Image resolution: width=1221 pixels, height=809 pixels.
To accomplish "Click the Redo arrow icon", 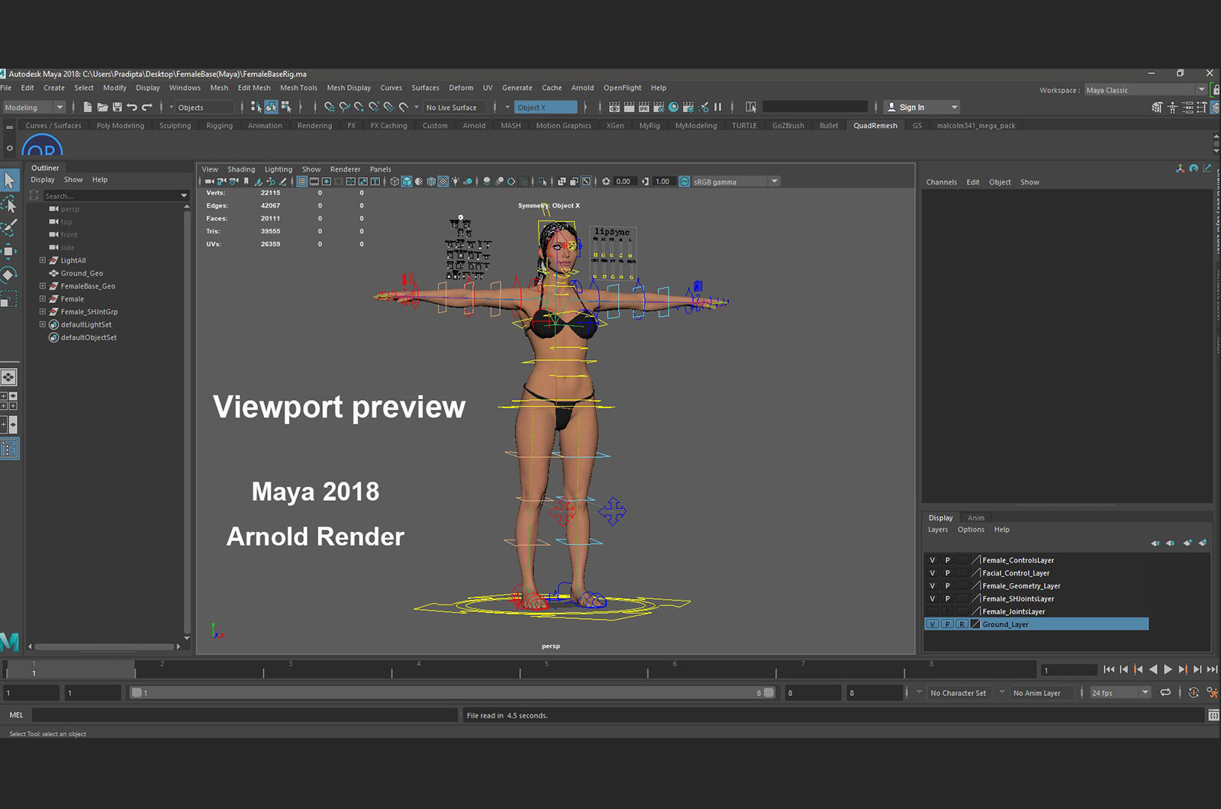I will click(147, 107).
